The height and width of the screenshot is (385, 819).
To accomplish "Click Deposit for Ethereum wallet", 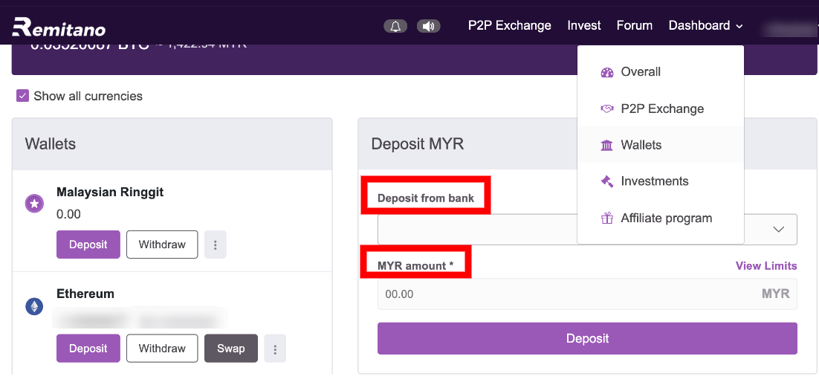I will (x=88, y=349).
